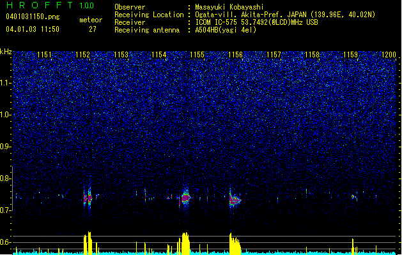Click the wide yellow power peak near 1155

coord(185,244)
